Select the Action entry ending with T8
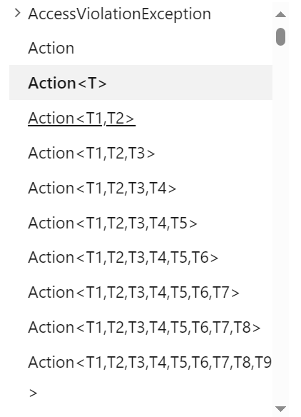This screenshot has width=301, height=417. click(x=144, y=327)
